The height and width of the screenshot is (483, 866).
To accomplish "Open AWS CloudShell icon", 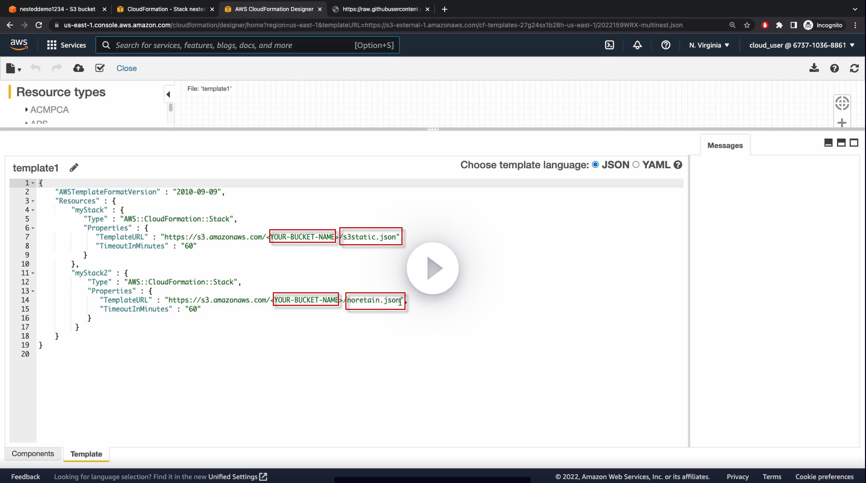I will [610, 45].
